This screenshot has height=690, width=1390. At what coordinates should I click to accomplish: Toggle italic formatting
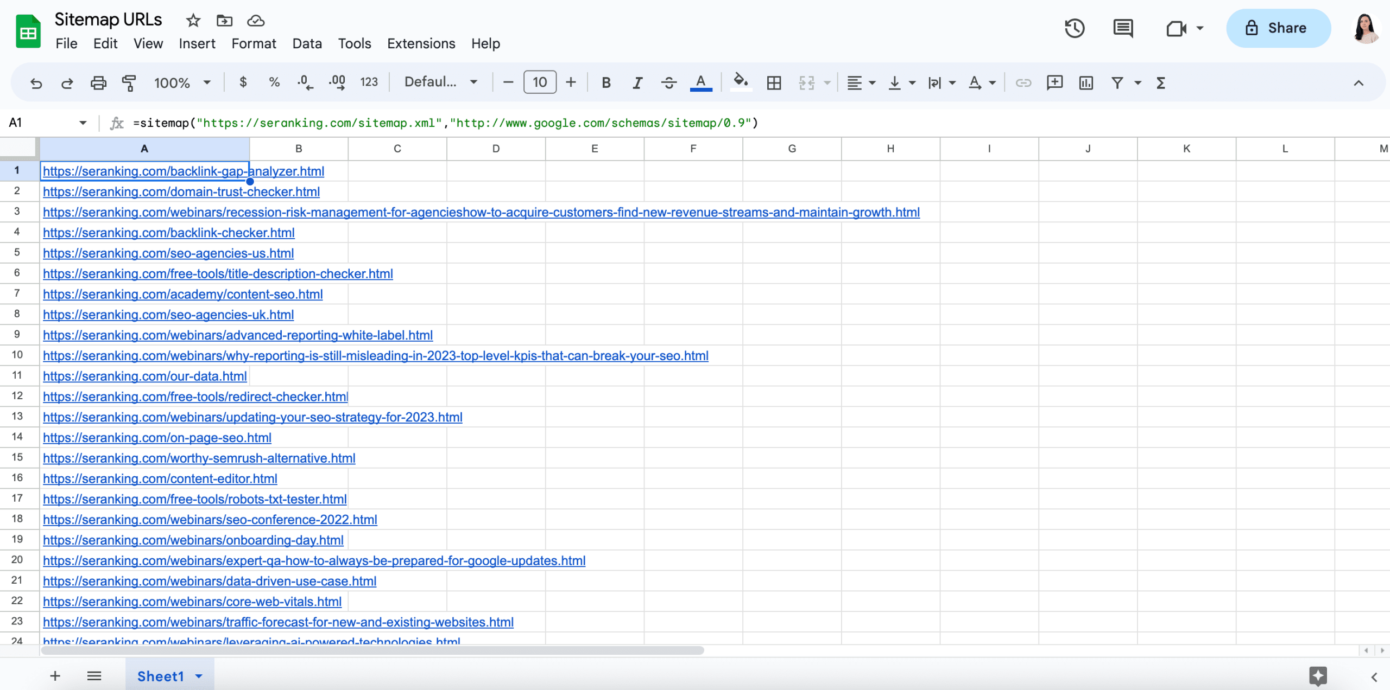[x=637, y=83]
